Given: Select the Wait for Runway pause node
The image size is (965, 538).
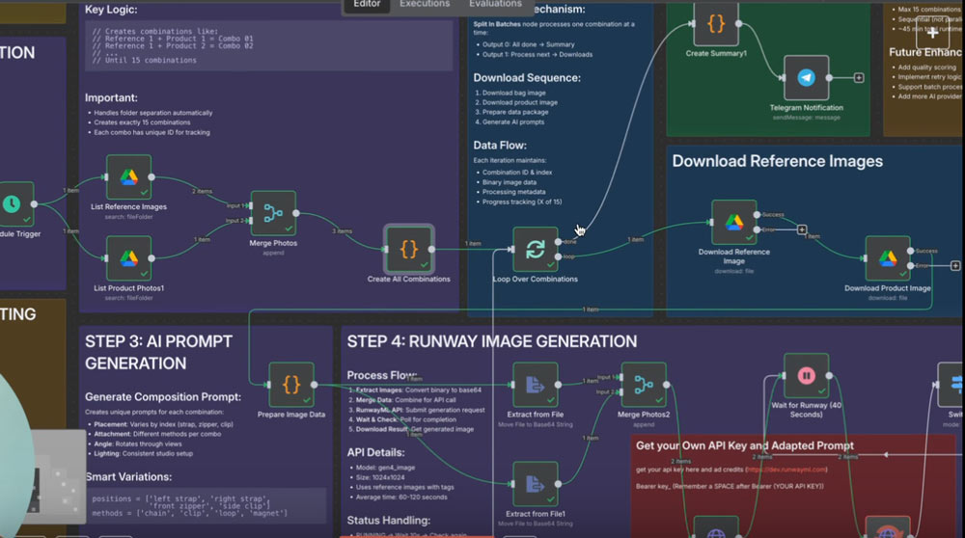Looking at the screenshot, I should (x=806, y=375).
